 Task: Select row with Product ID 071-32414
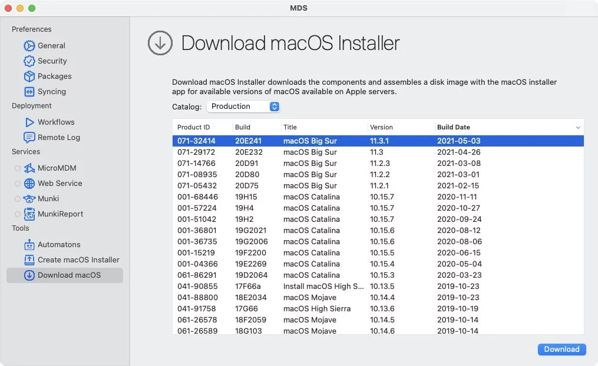(x=378, y=141)
